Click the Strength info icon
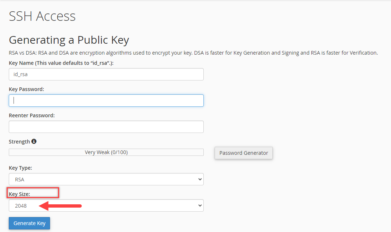This screenshot has height=232, width=391. click(x=34, y=141)
